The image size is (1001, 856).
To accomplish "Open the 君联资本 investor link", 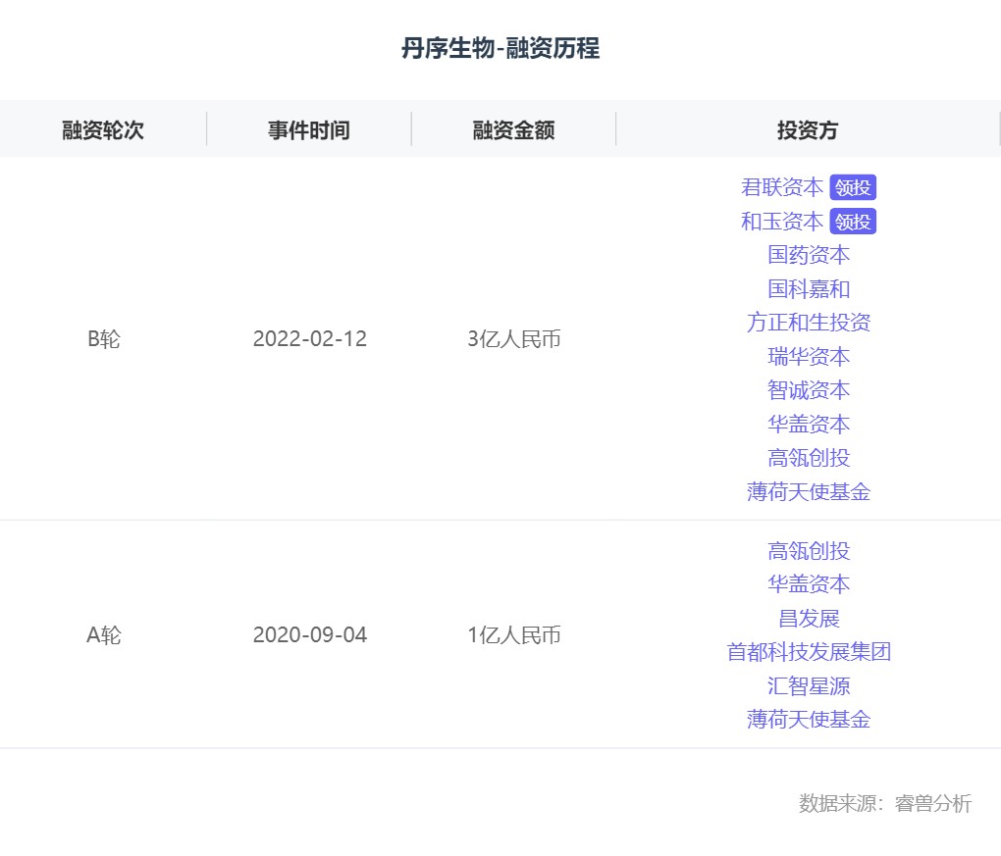I will point(782,187).
